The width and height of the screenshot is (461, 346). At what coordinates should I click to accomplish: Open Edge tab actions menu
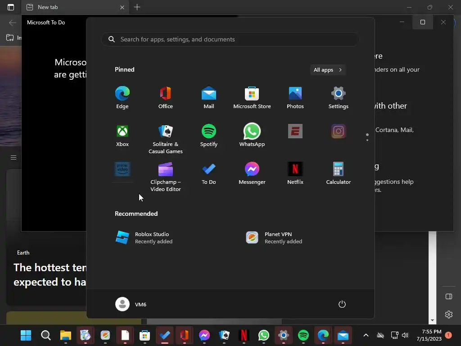coord(11,7)
